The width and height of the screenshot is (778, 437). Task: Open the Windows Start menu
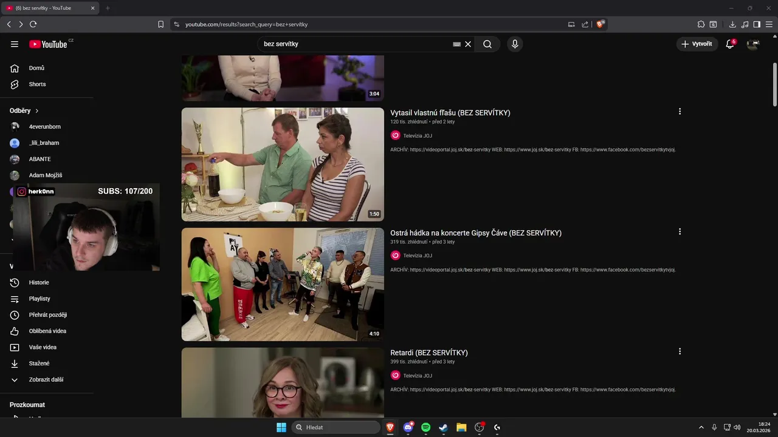(281, 427)
